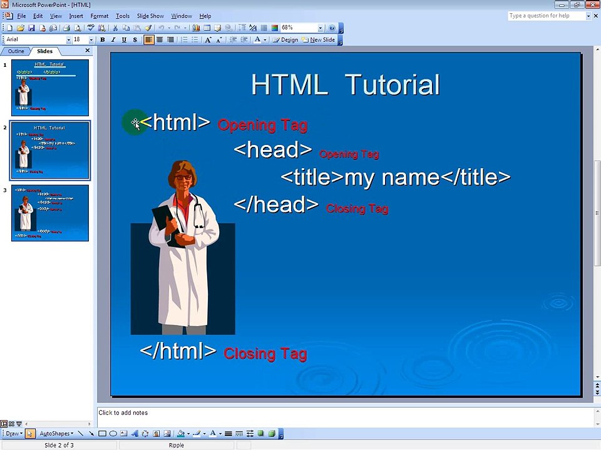Select the Line drawing tool
The width and height of the screenshot is (601, 450).
click(81, 434)
